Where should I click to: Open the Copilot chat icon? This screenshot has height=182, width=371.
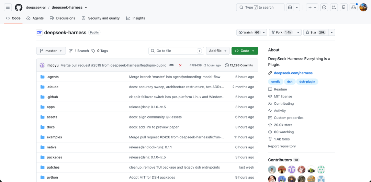coord(290,7)
